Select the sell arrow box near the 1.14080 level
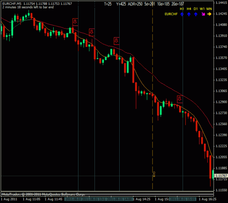 click(x=75, y=22)
